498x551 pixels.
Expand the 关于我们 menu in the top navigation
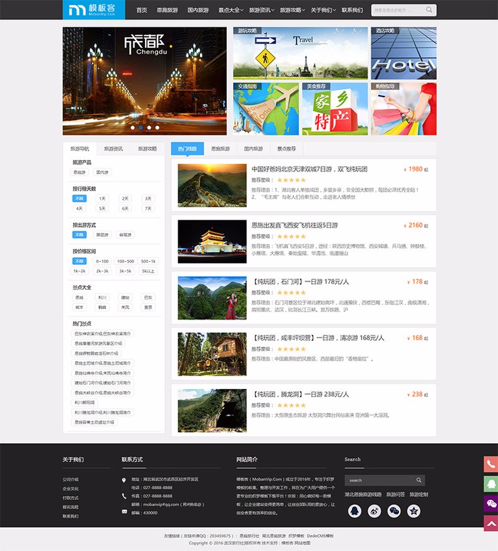click(x=323, y=10)
